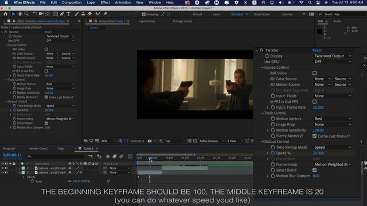Select the Zoom magnifier tool
The width and height of the screenshot is (367, 206).
pyautogui.click(x=26, y=14)
